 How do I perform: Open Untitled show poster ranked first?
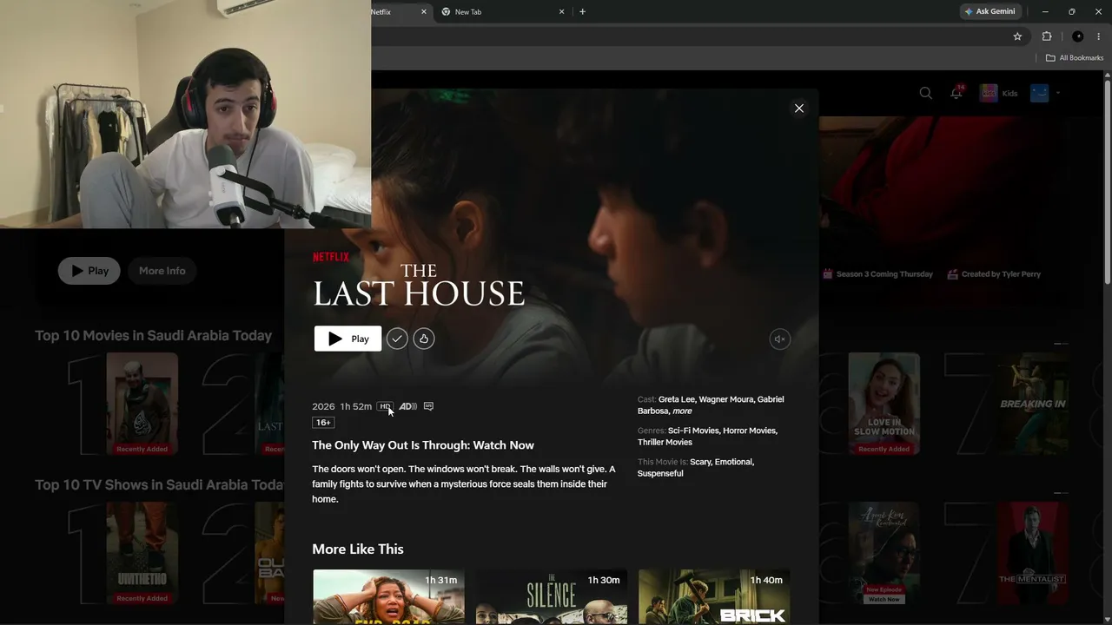[x=142, y=553]
